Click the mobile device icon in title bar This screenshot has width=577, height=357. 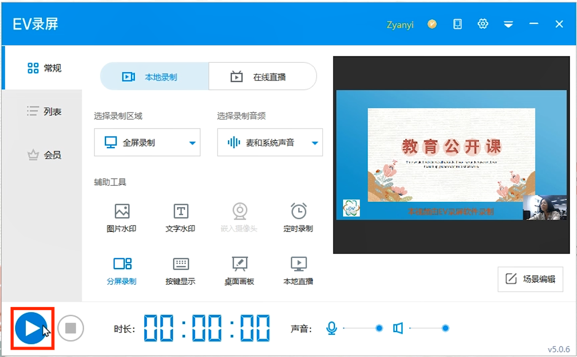[457, 24]
